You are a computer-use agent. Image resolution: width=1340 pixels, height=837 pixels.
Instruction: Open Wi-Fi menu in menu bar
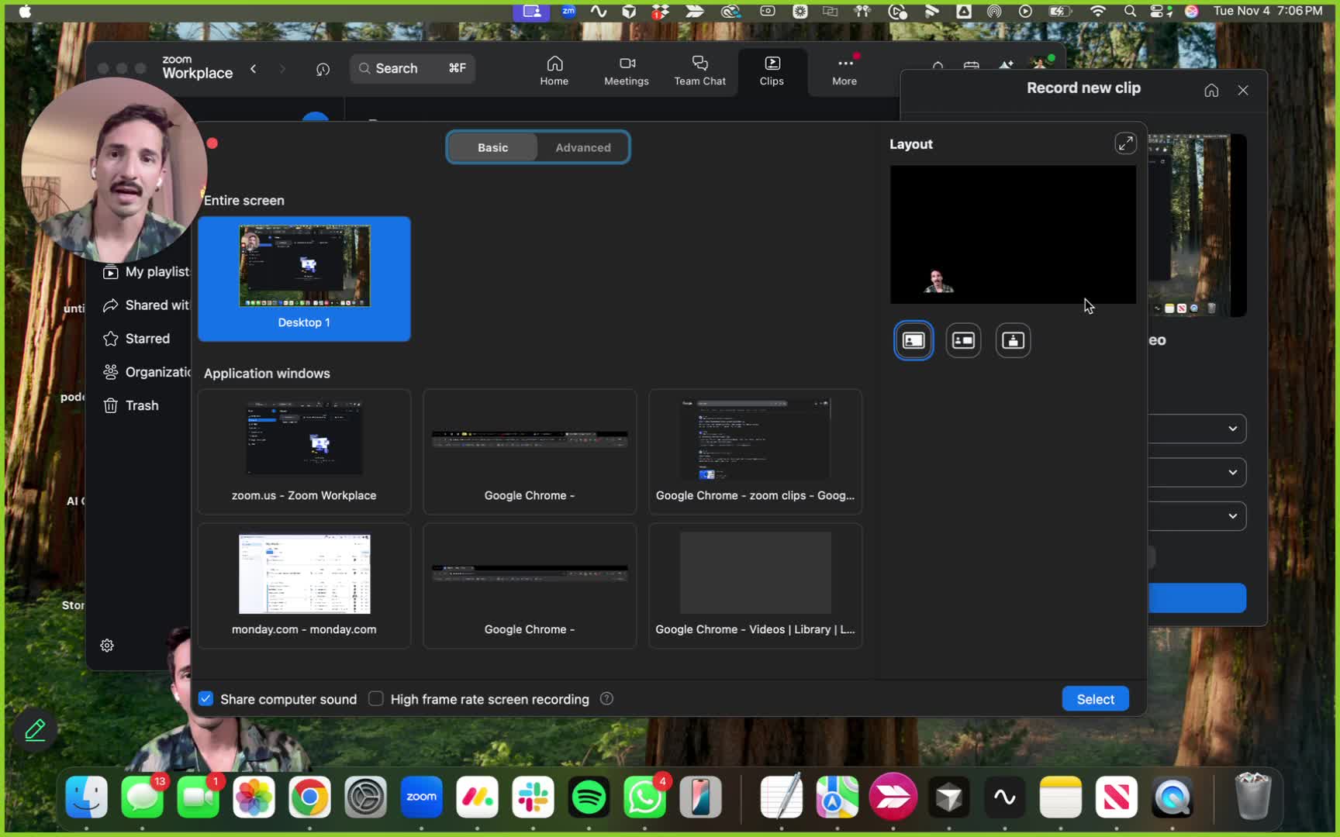[x=1098, y=11]
